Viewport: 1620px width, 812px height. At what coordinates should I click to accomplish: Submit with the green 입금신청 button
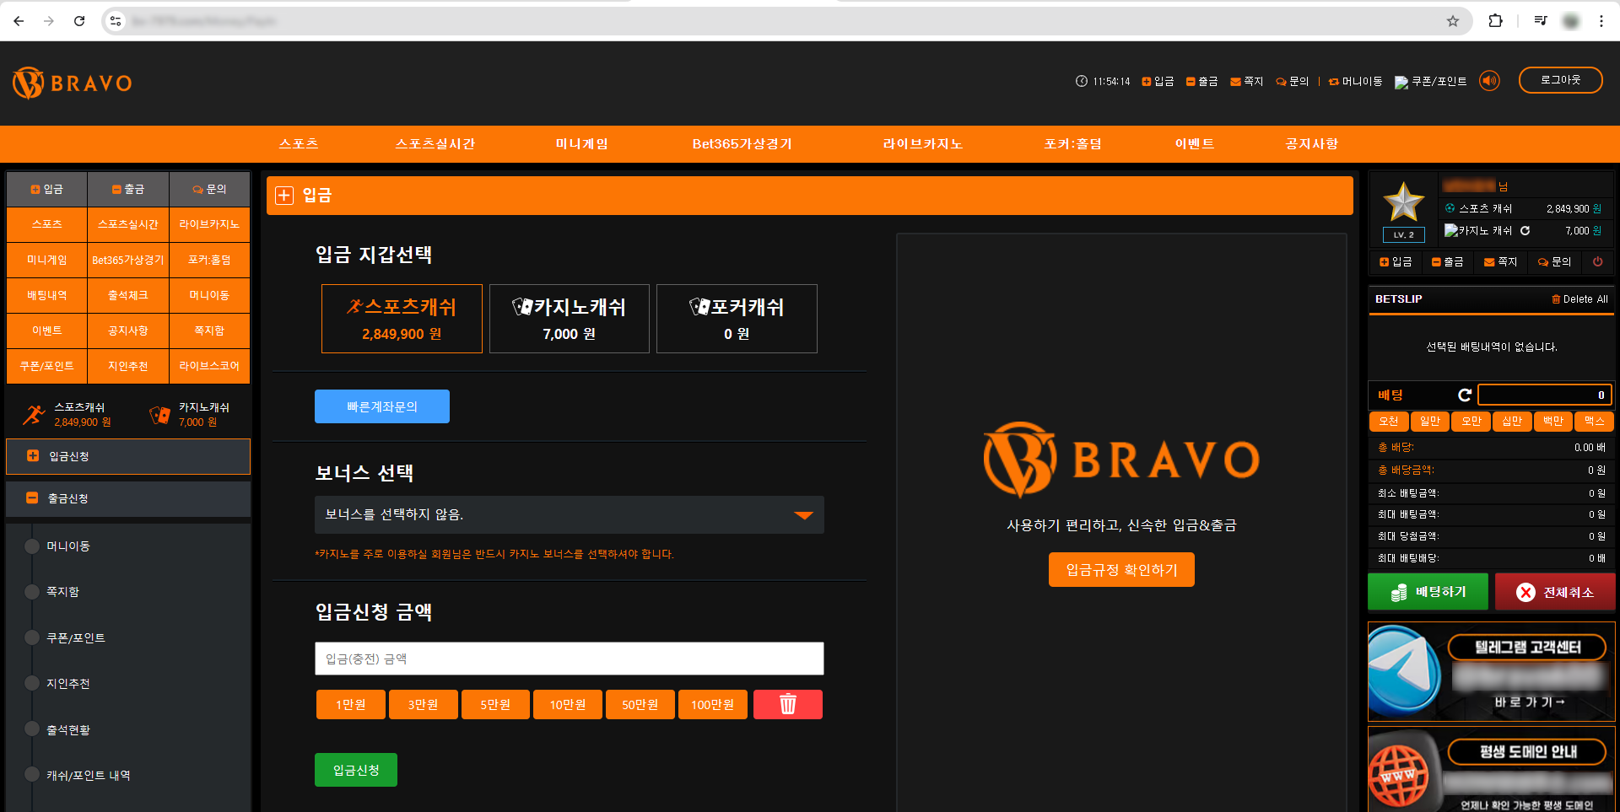pos(356,770)
